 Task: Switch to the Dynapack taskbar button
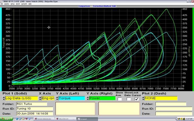click(87, 119)
